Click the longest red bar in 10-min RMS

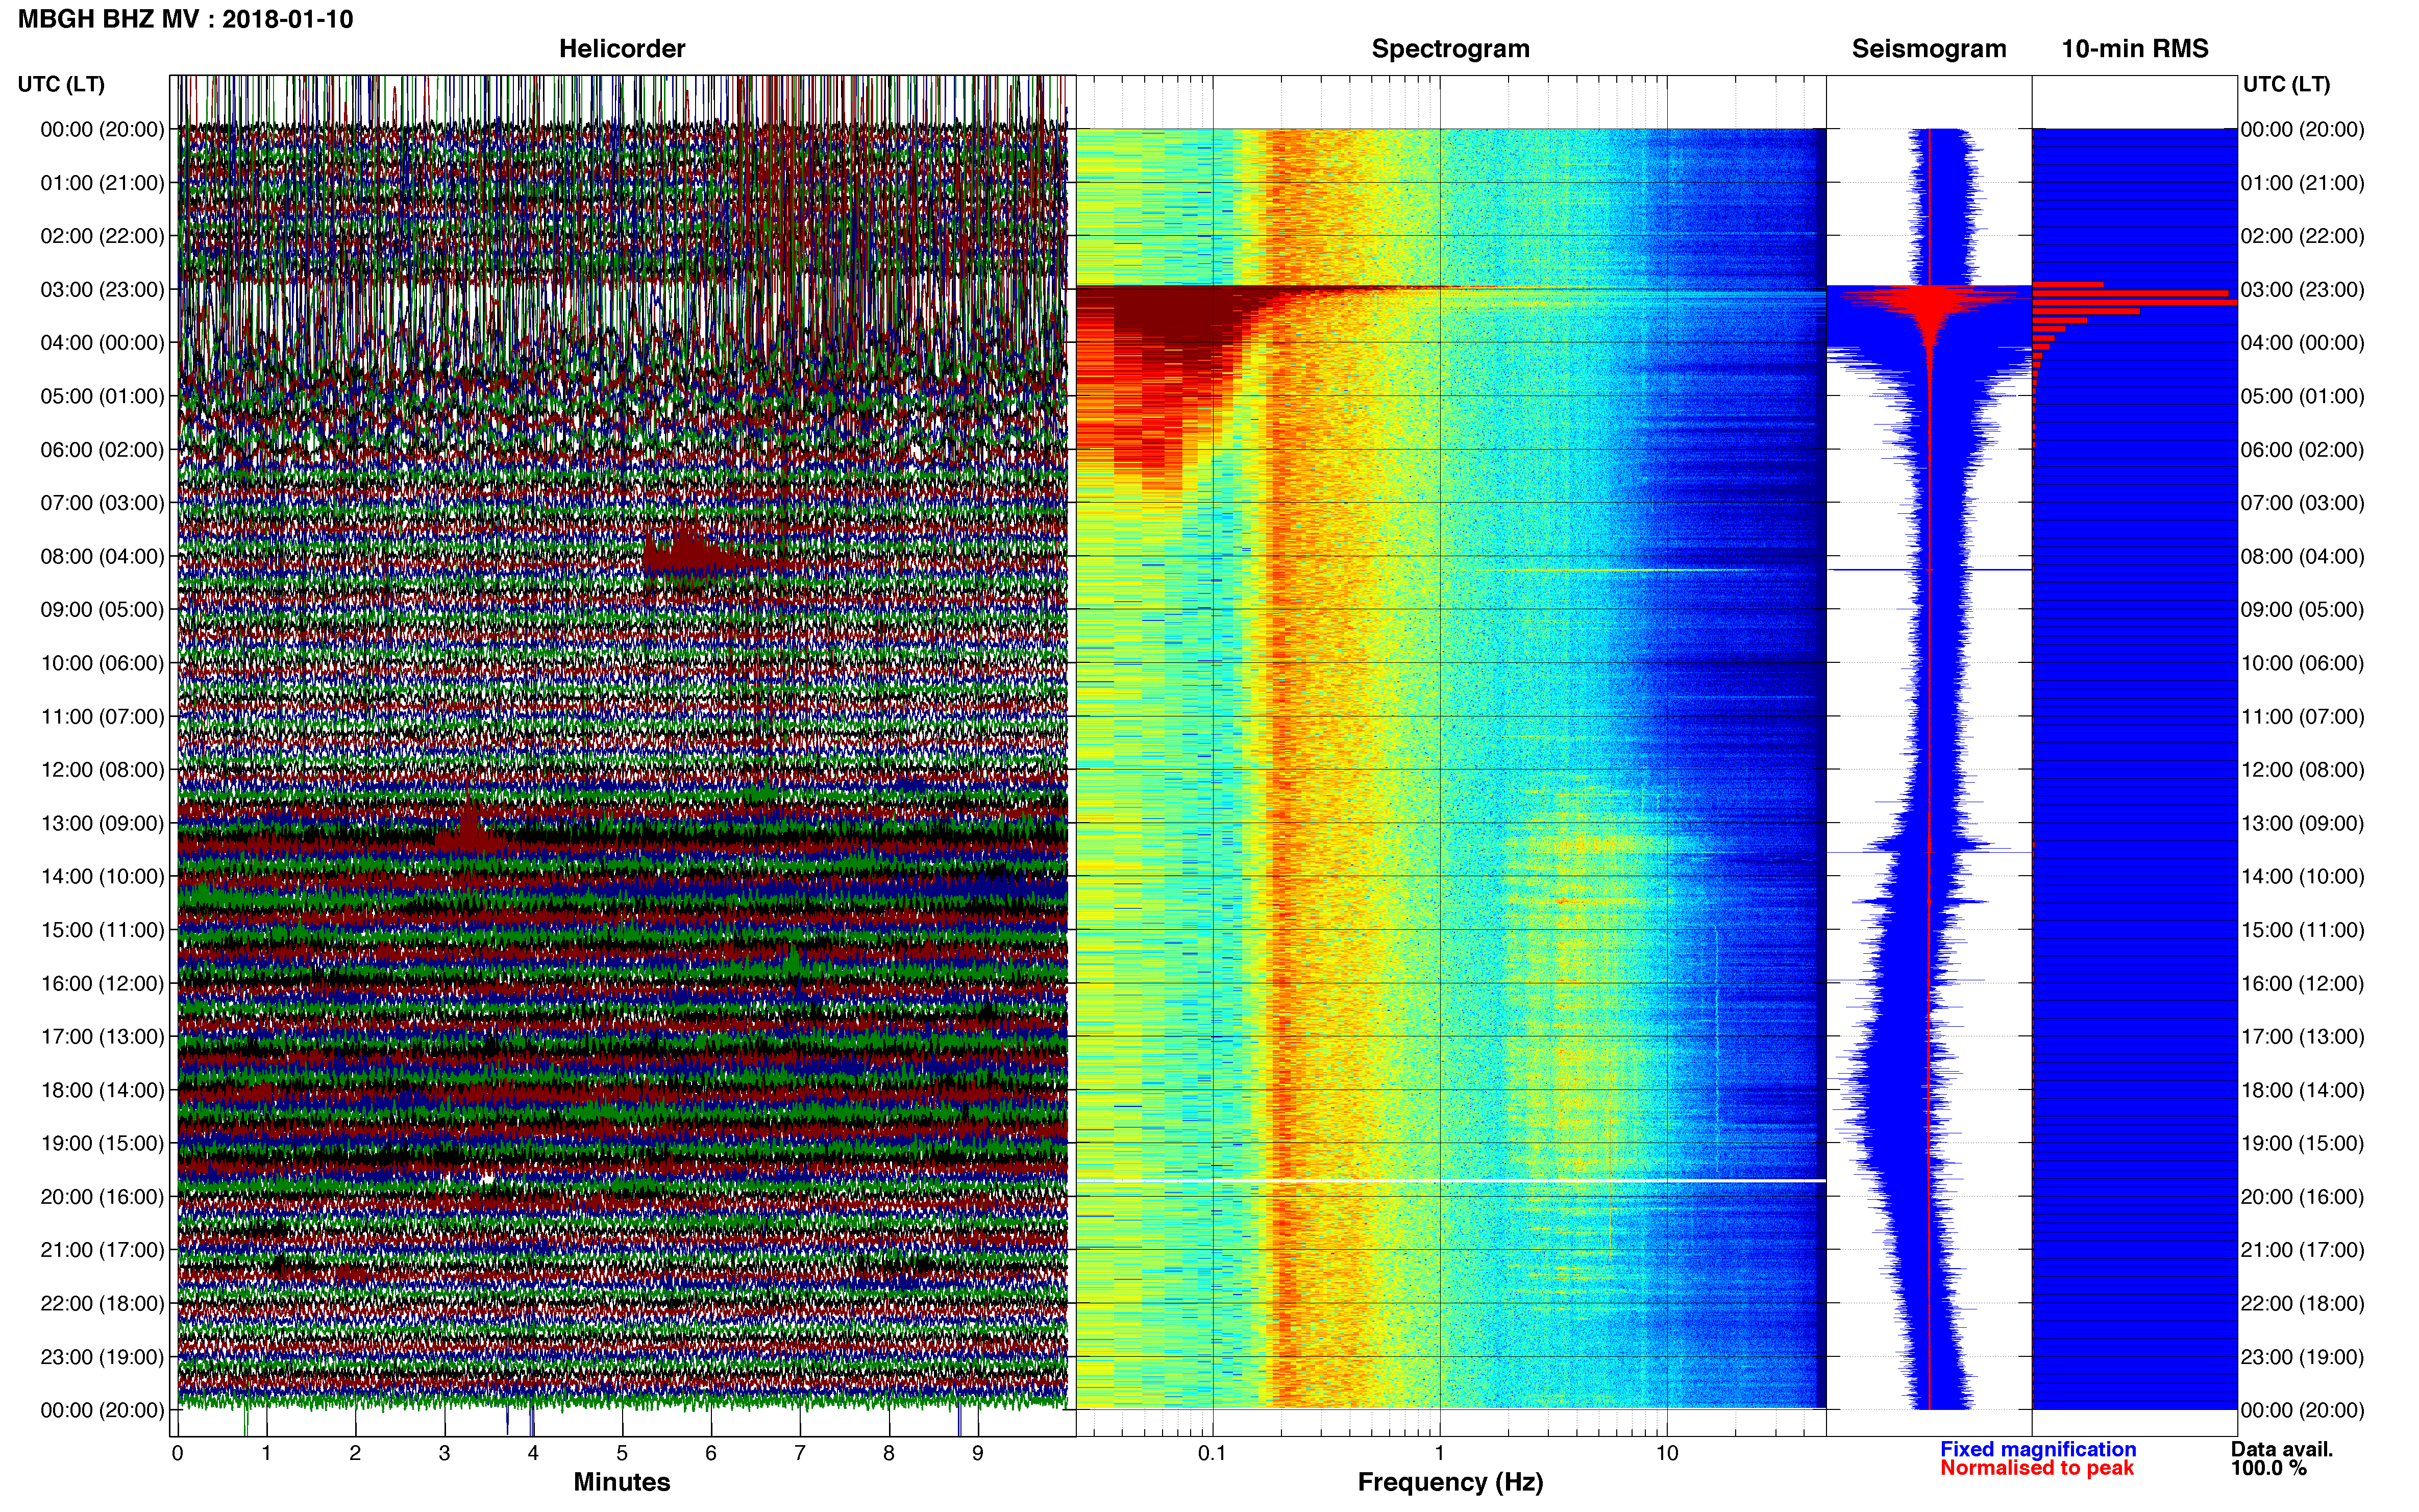coord(2134,302)
